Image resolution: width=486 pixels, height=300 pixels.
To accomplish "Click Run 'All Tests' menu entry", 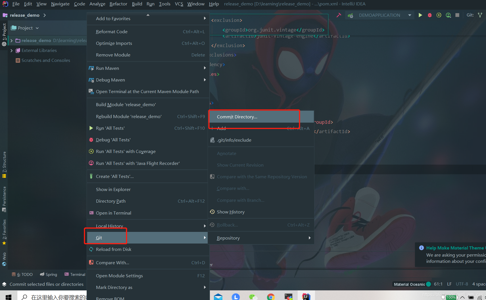I will click(148, 128).
